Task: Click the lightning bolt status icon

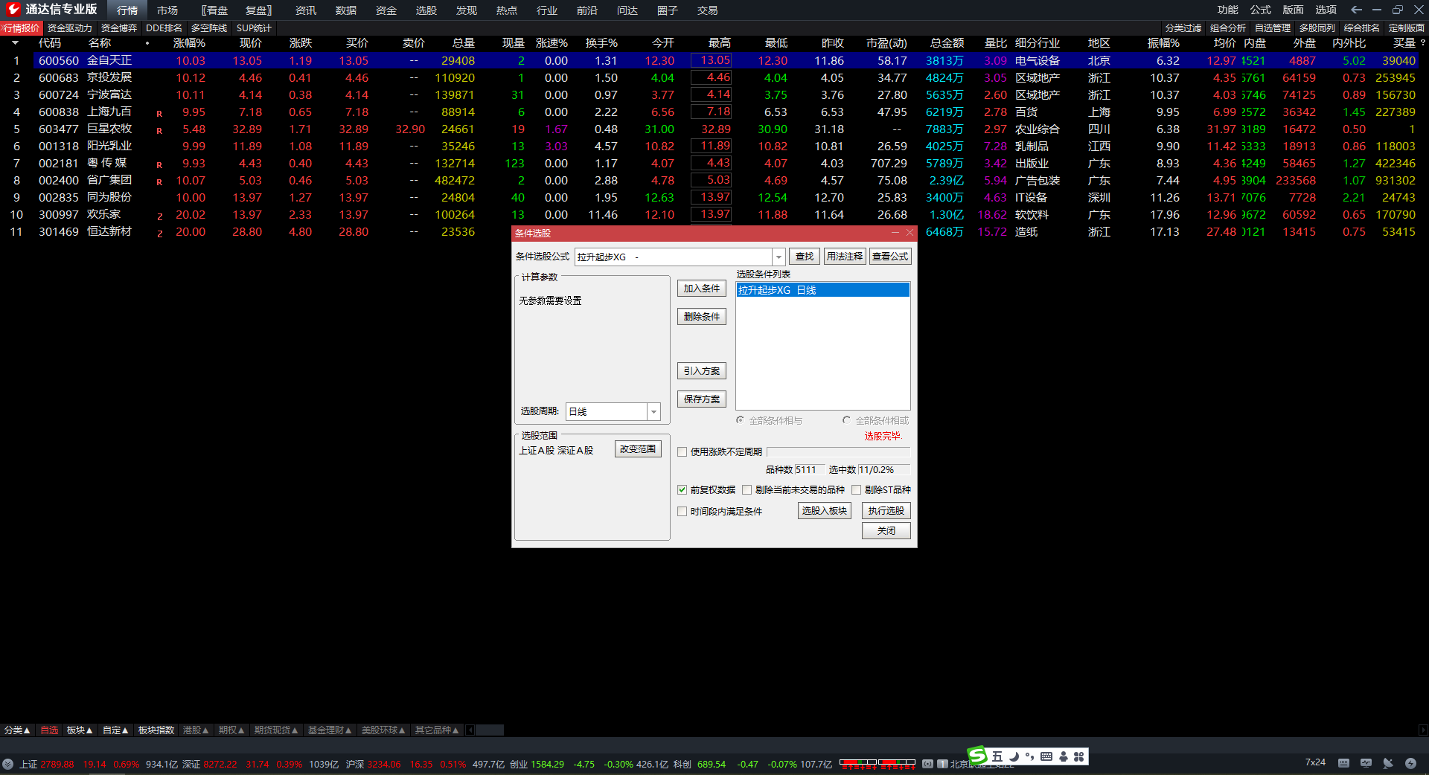Action: pos(1410,763)
